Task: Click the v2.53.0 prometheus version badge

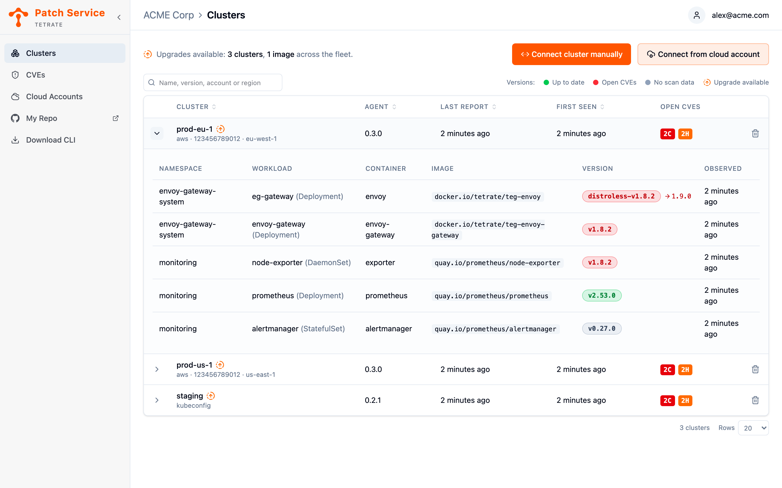Action: click(x=602, y=296)
